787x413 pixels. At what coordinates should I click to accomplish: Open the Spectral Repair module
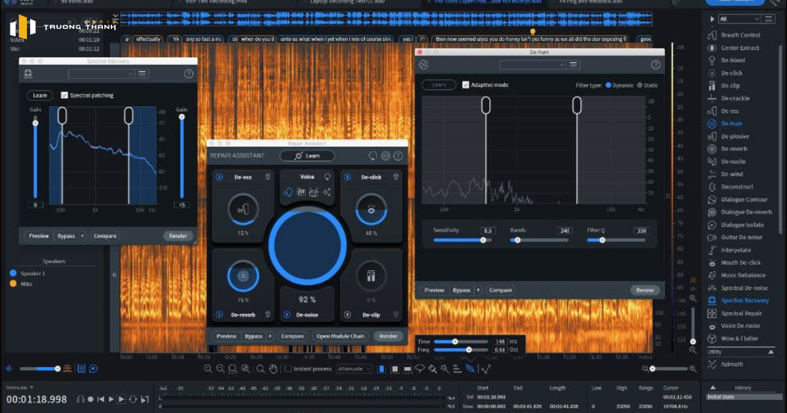(x=741, y=313)
